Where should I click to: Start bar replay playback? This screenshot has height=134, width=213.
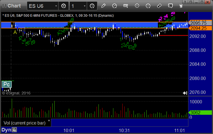(x=137, y=6)
